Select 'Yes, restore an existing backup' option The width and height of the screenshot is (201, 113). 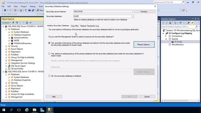(49, 54)
